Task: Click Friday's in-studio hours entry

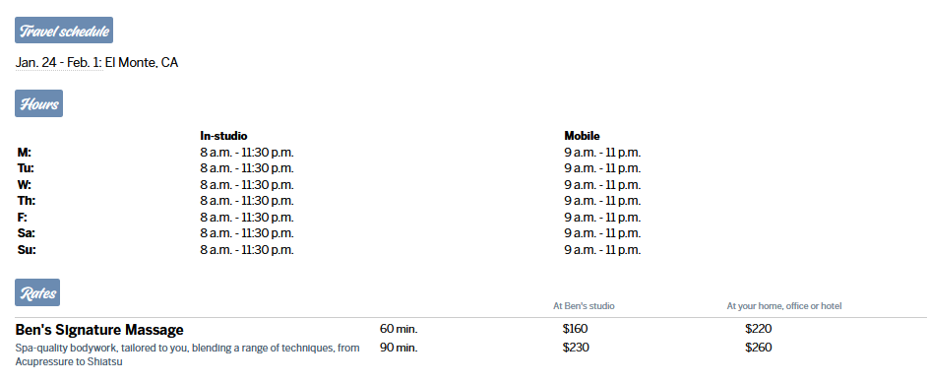Action: tap(247, 218)
